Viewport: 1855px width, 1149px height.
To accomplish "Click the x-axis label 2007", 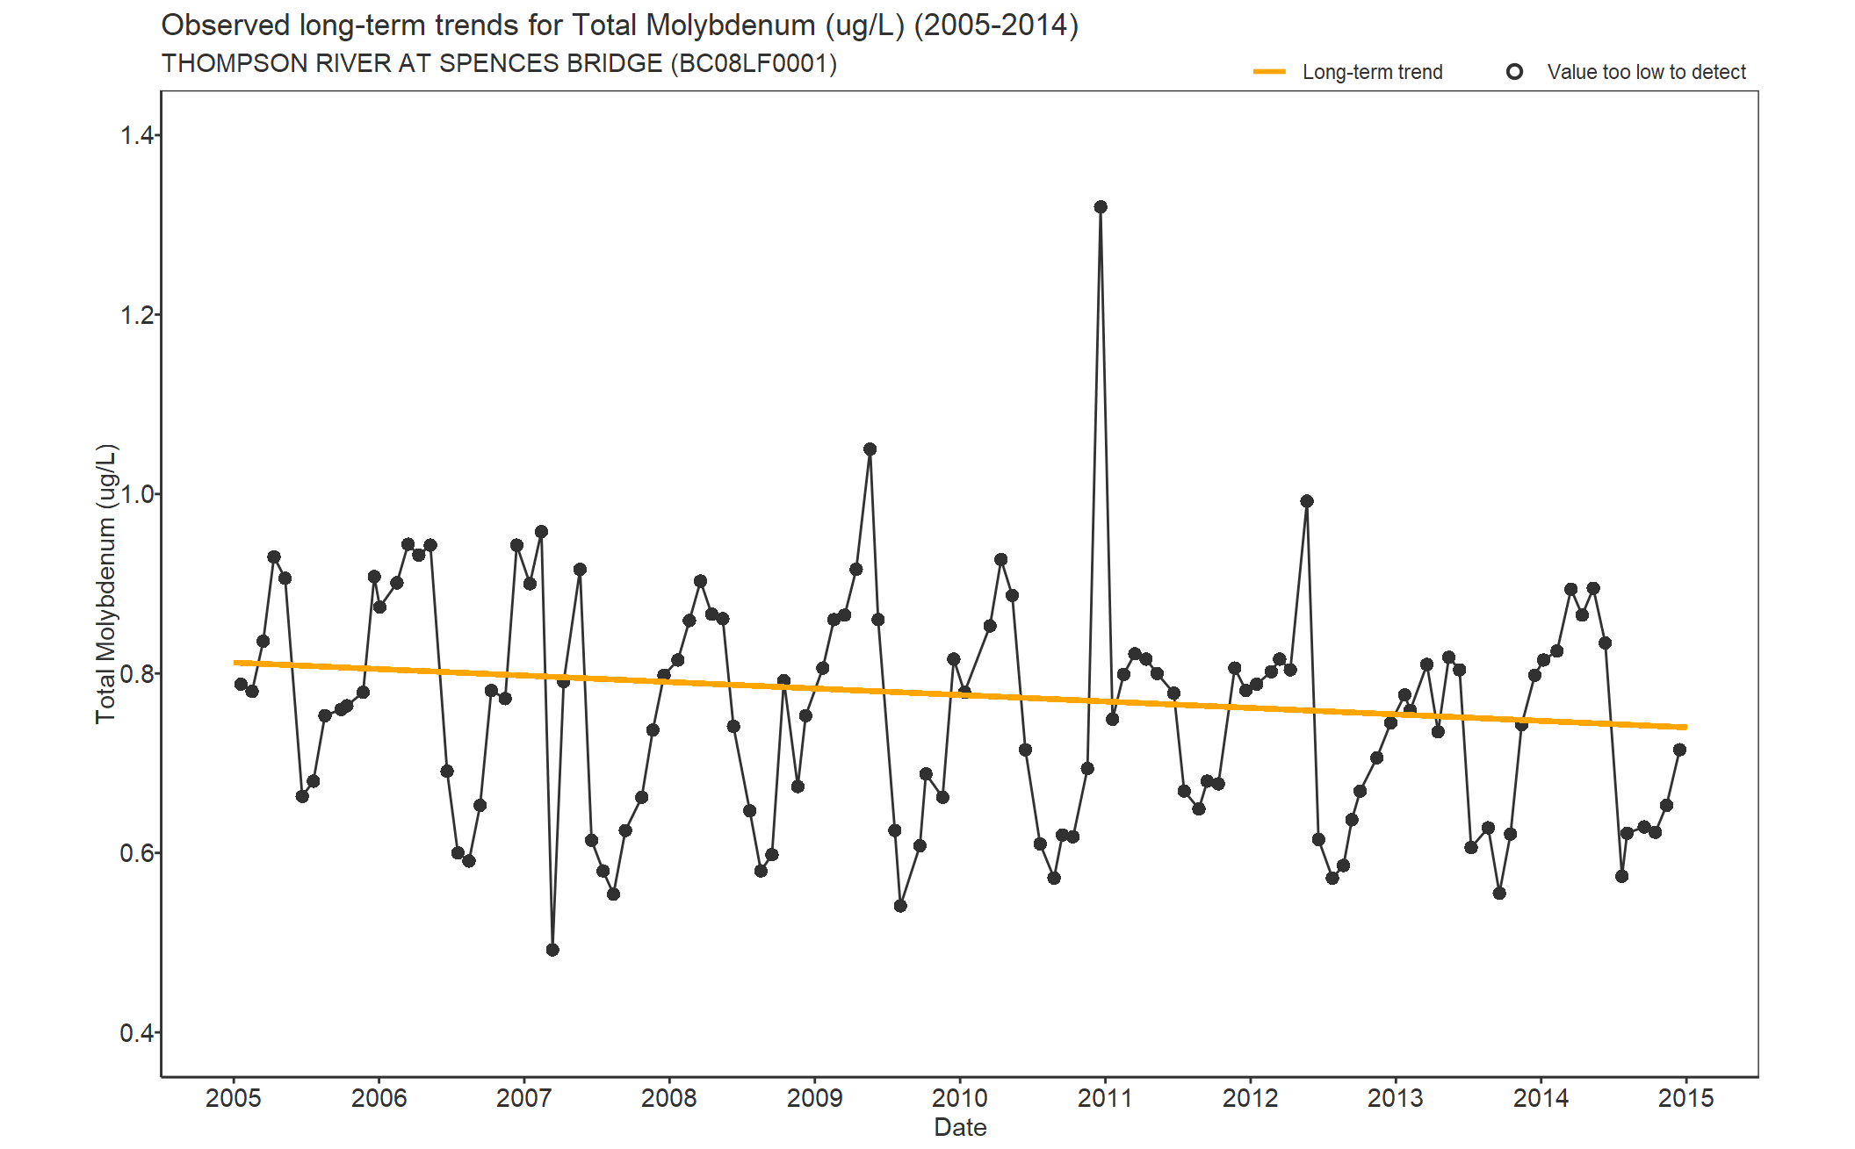I will coord(524,1098).
